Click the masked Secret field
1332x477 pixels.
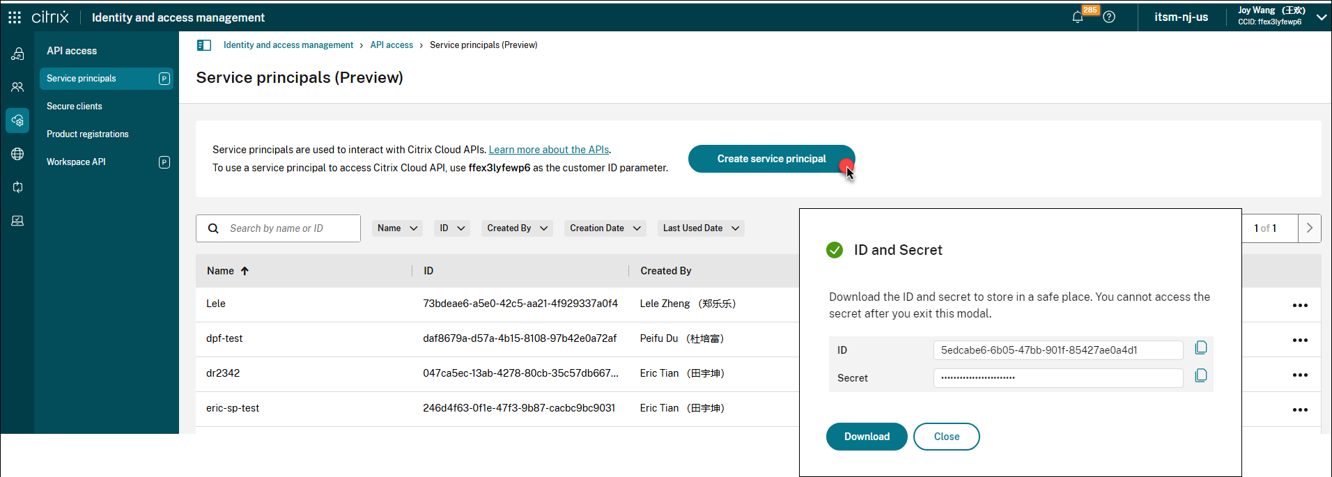pos(1058,378)
